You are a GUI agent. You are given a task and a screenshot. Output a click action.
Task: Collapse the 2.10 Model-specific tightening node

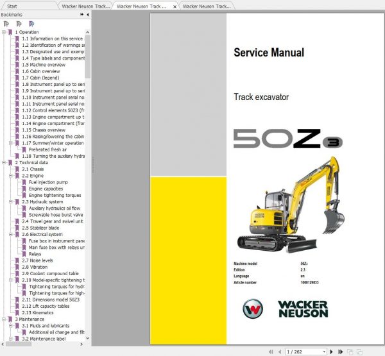pos(10,280)
